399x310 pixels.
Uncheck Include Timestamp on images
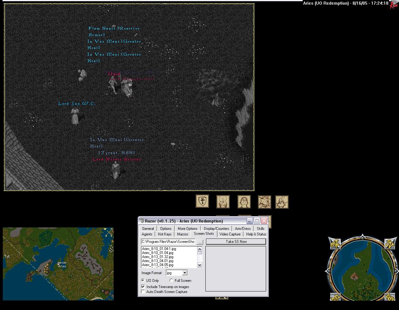tap(143, 287)
